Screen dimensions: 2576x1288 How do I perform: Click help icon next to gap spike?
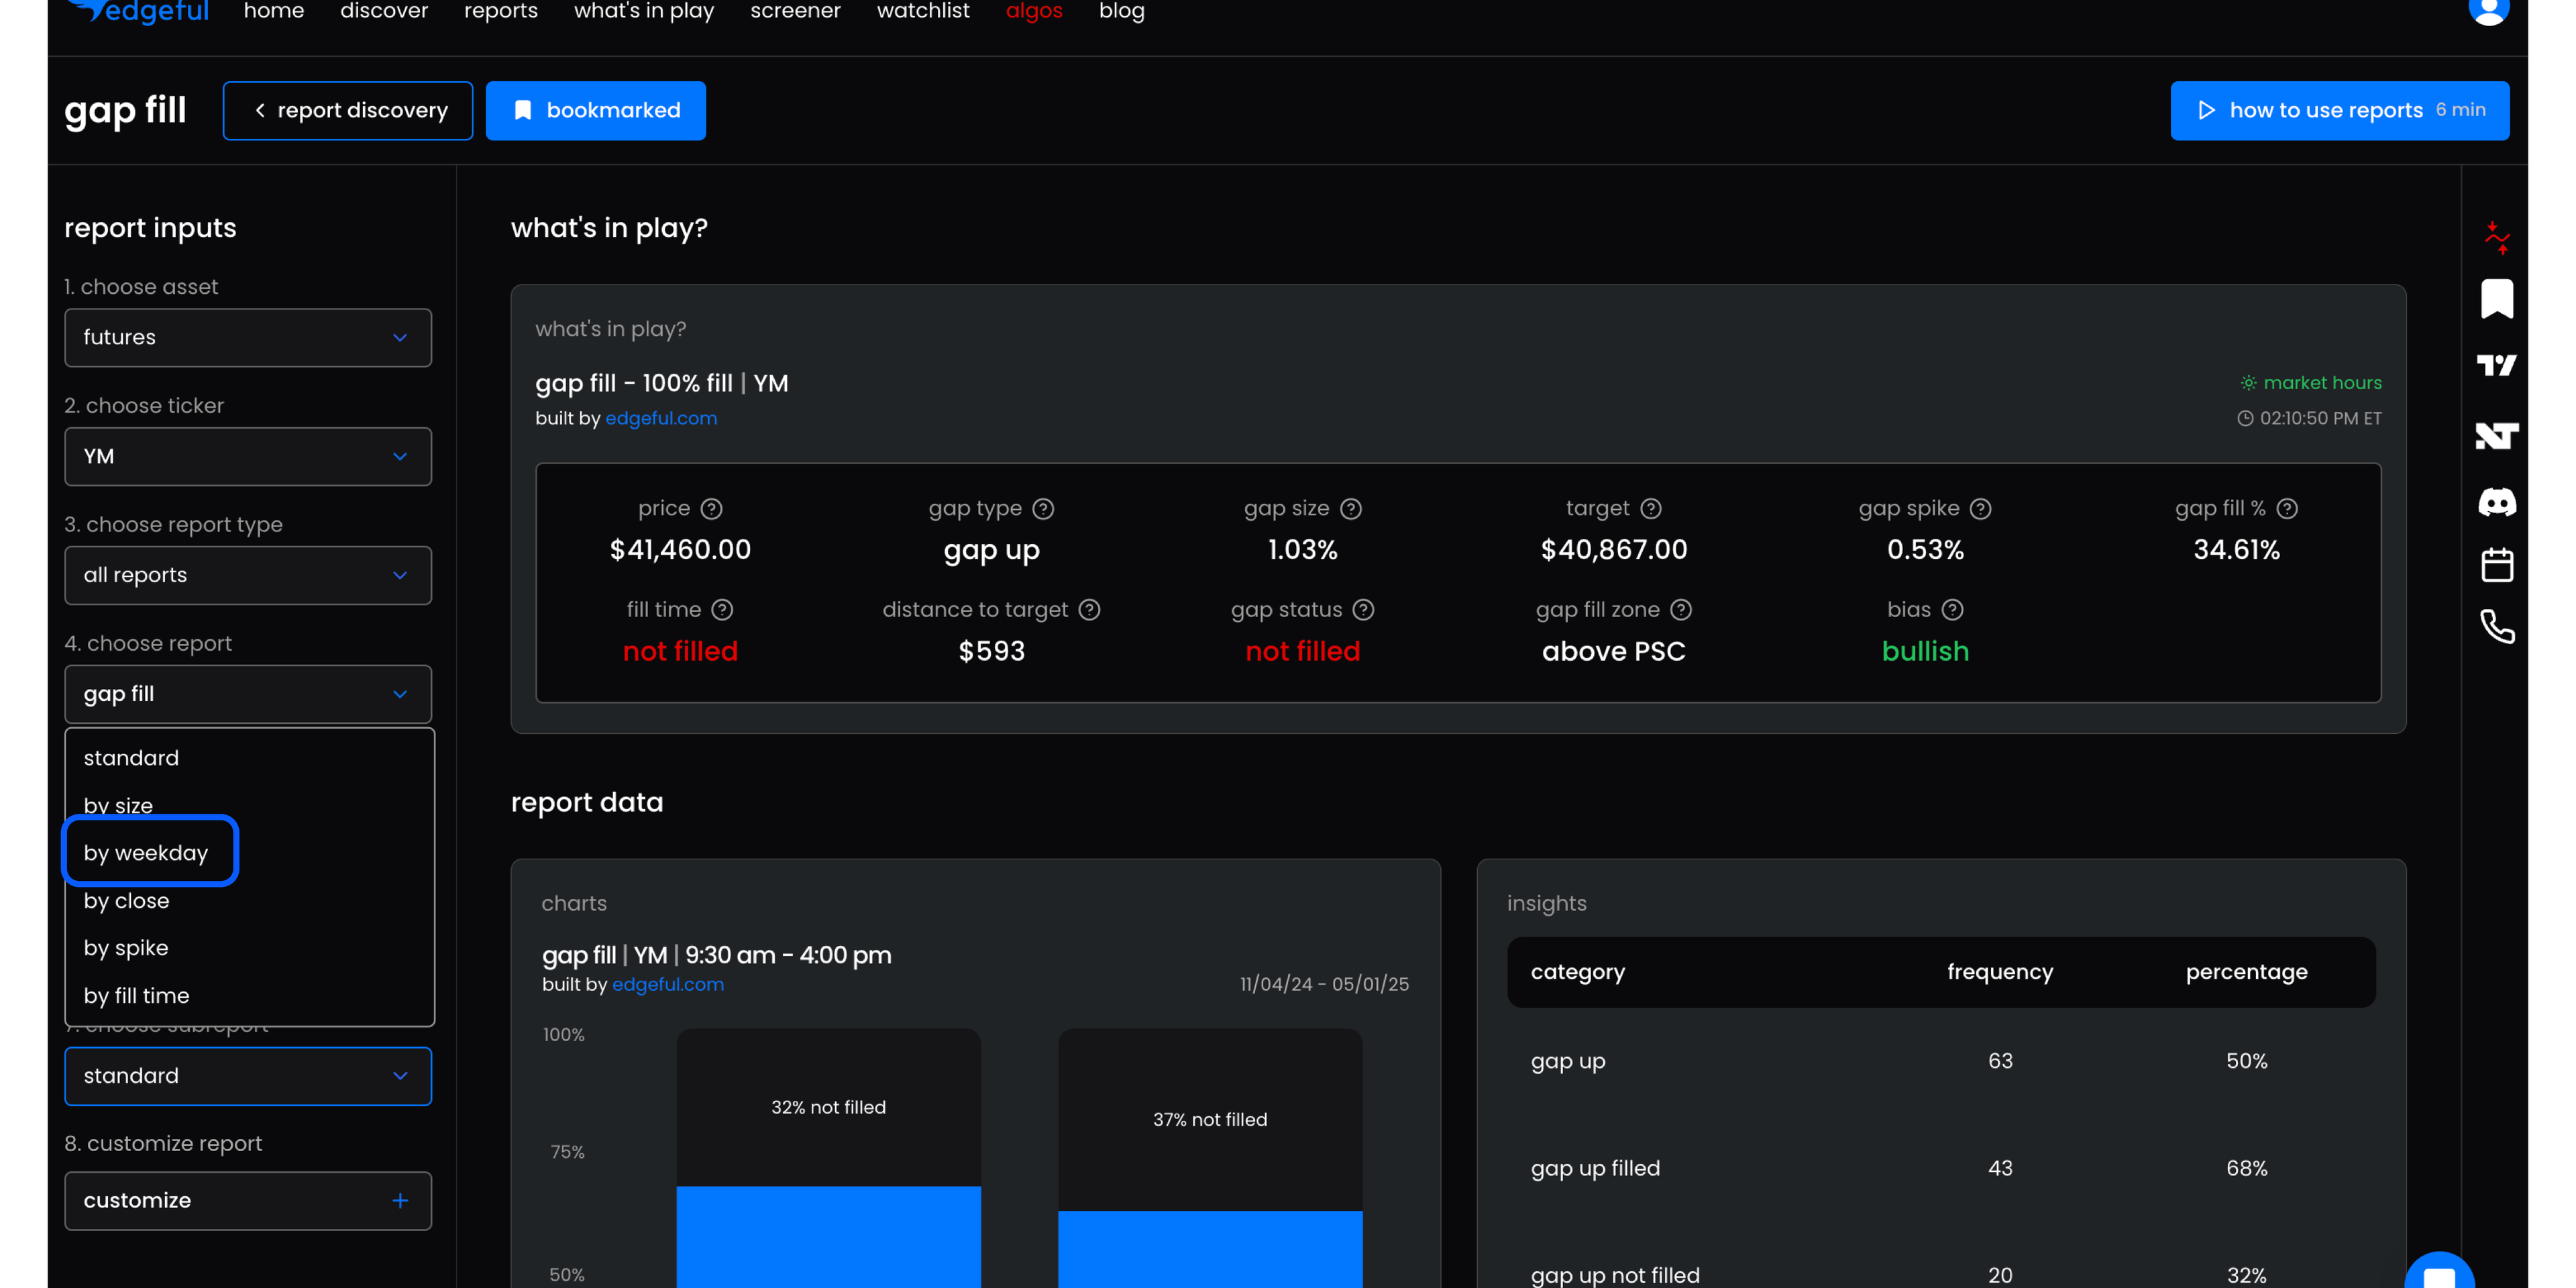[x=1980, y=509]
